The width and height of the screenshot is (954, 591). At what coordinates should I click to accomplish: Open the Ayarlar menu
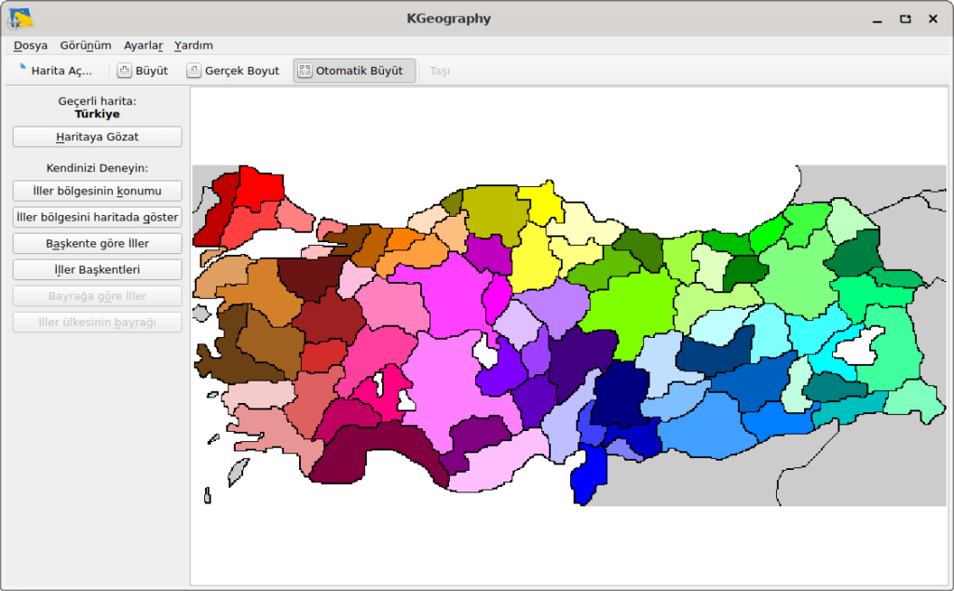coord(143,46)
